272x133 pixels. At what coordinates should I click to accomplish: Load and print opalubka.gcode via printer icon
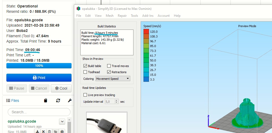point(62,132)
